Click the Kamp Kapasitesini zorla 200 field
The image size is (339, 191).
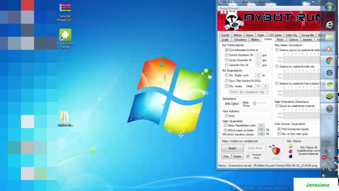(261, 125)
